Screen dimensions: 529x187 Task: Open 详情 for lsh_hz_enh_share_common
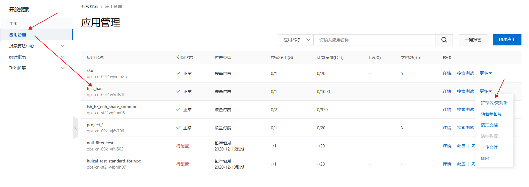[x=447, y=110]
